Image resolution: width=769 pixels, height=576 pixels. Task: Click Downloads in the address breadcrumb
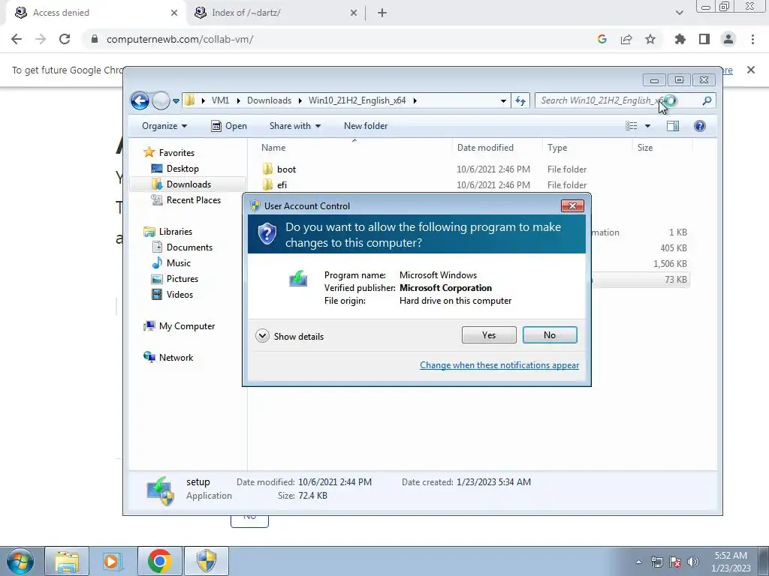[x=270, y=100]
